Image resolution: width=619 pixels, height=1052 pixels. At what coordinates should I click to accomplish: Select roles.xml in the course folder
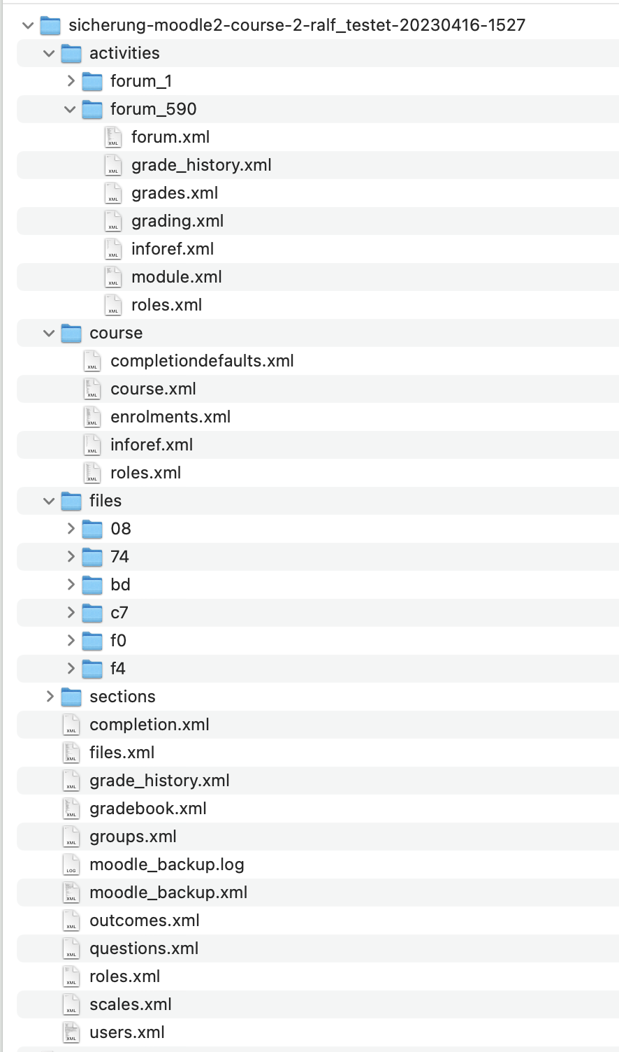point(146,473)
